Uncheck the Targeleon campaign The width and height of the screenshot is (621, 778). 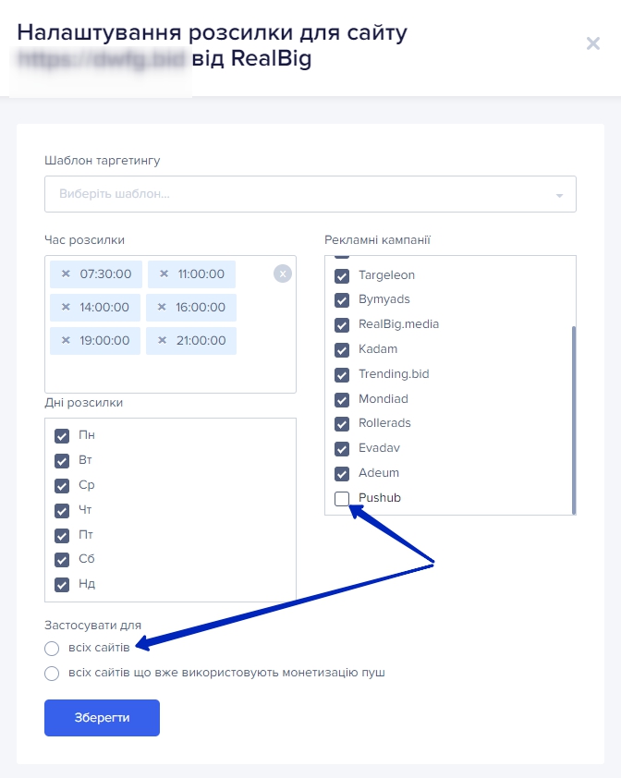342,276
